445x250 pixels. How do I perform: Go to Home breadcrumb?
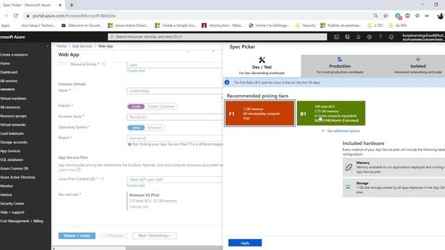point(61,46)
